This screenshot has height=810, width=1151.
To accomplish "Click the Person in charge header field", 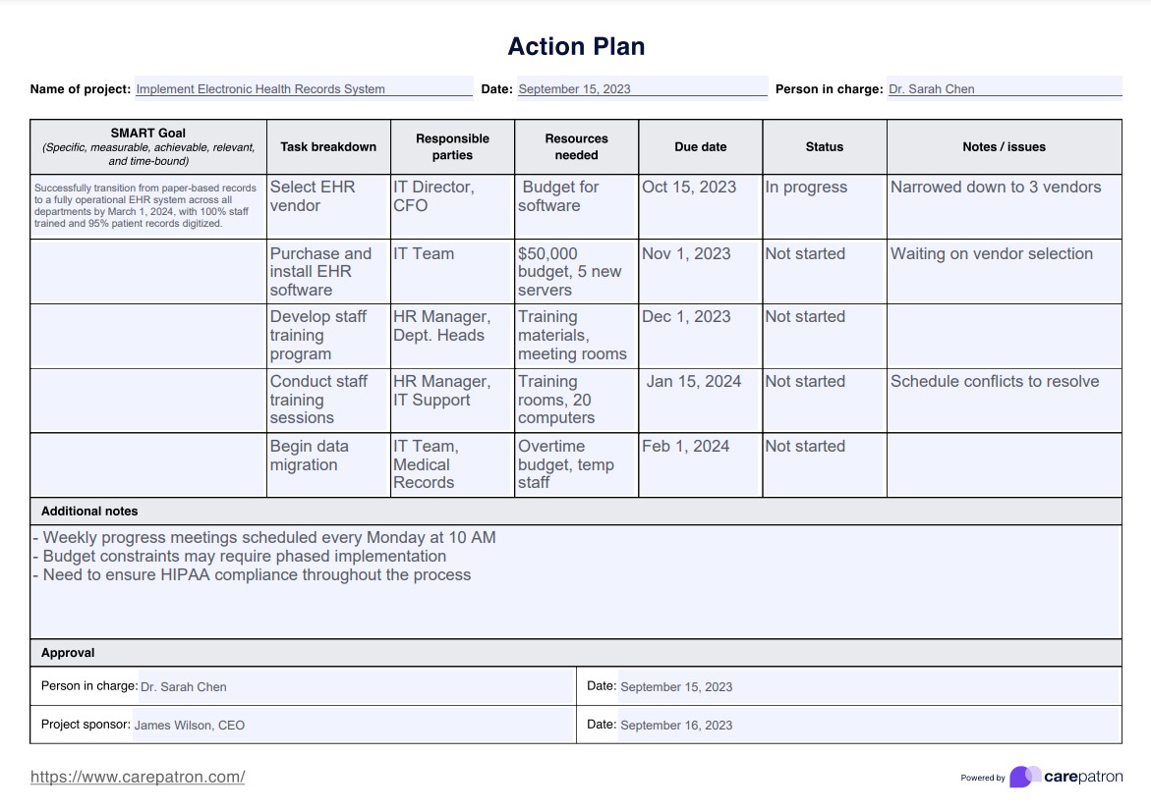I will click(x=1004, y=88).
